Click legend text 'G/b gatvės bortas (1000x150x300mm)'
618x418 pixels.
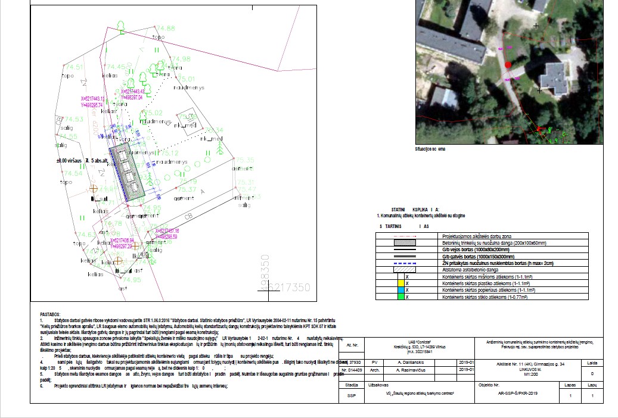[478, 257]
